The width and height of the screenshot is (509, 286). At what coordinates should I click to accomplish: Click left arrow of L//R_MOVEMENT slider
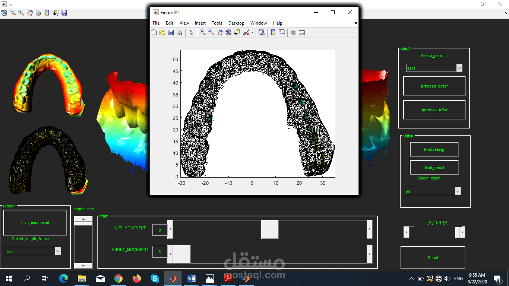(170, 229)
